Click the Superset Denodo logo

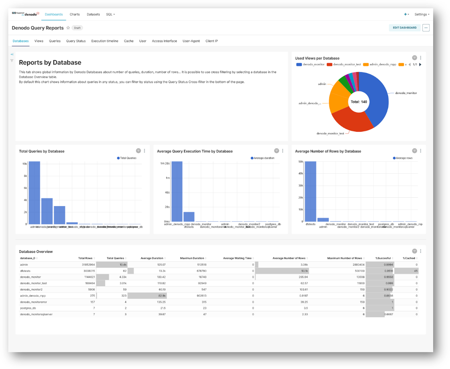(x=25, y=14)
